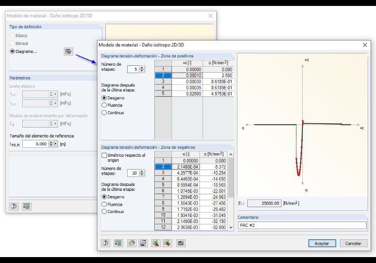The width and height of the screenshot is (376, 263).
Task: Click the Comentario field containing FRC #2
Action: click(x=302, y=225)
